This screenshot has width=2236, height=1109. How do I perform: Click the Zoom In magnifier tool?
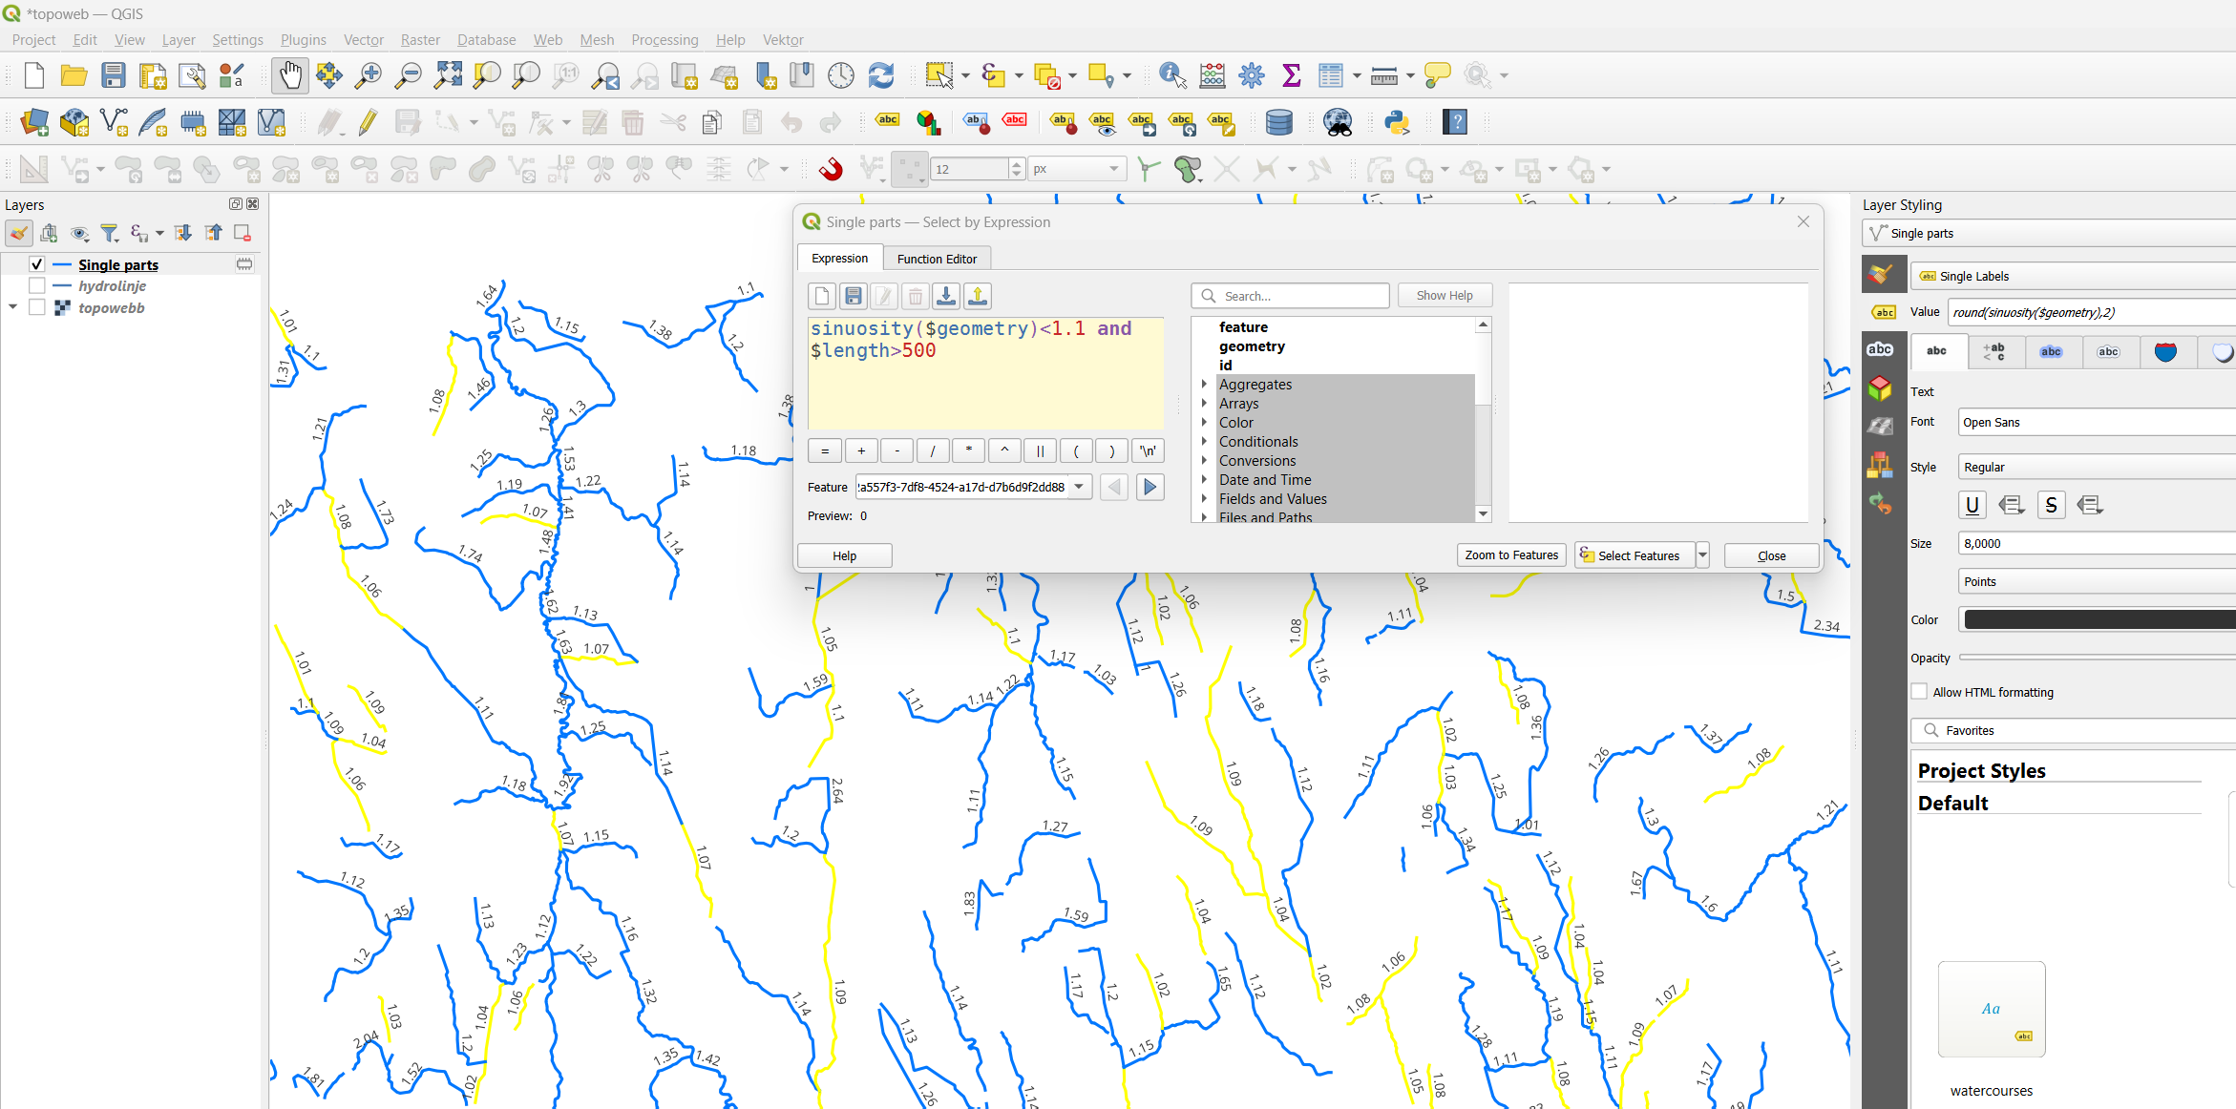point(368,75)
